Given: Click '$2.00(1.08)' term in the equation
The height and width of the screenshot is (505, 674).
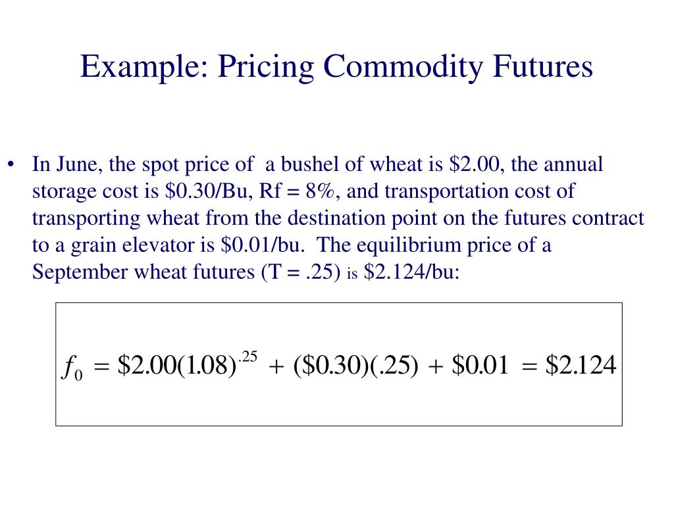Looking at the screenshot, I should coord(176,366).
